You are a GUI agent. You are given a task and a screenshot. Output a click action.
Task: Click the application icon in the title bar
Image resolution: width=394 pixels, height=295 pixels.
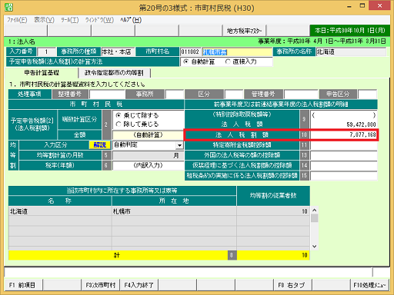pos(8,7)
